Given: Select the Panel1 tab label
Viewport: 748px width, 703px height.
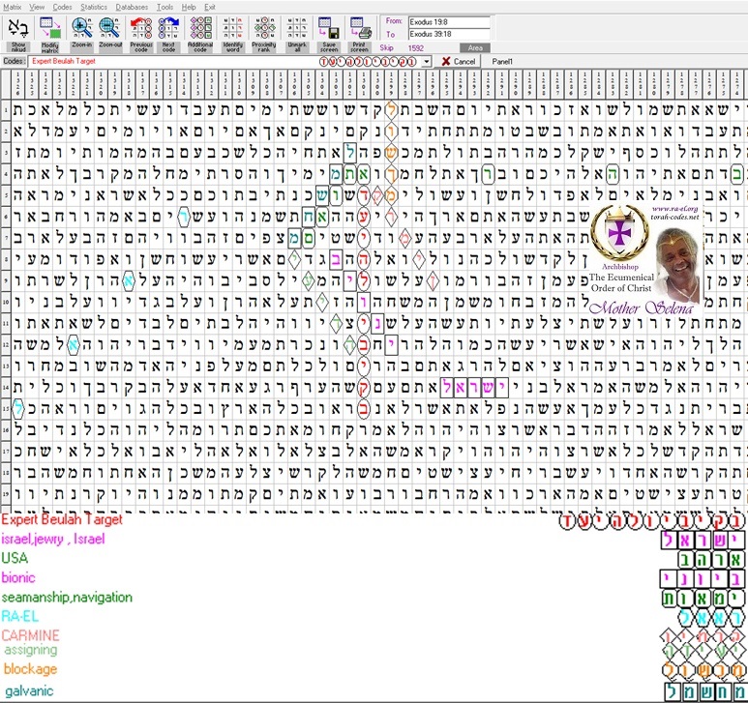Looking at the screenshot, I should click(x=502, y=62).
